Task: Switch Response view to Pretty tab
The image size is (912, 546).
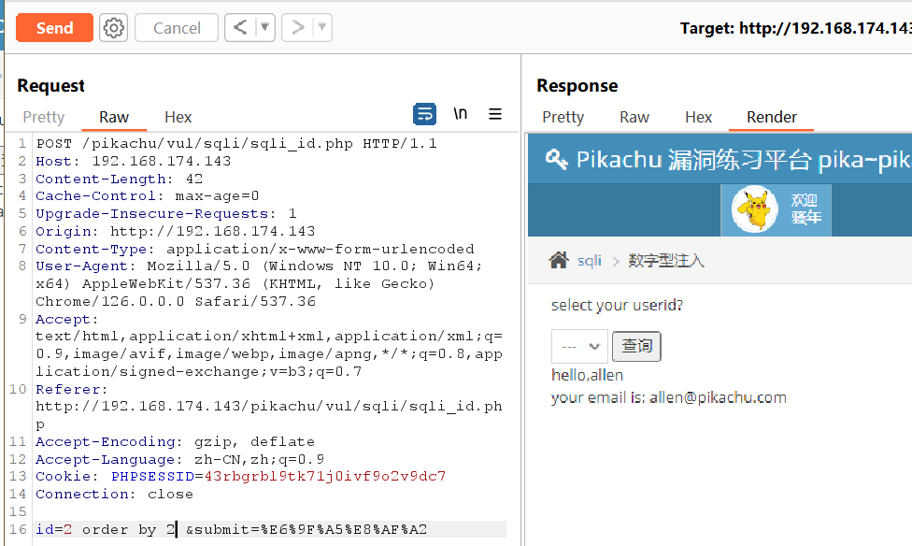Action: [x=563, y=117]
